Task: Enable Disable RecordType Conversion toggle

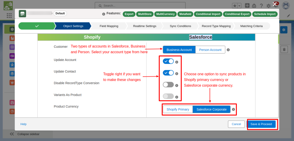Action: pos(168,85)
